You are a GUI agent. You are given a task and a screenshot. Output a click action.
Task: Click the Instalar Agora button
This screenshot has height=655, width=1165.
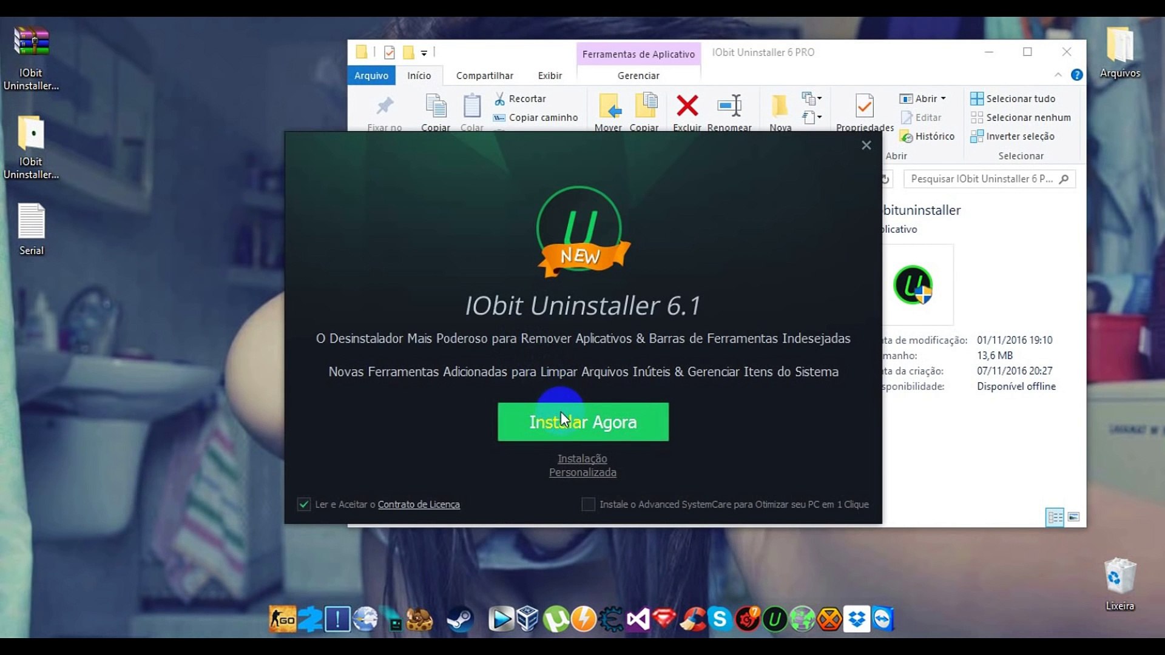[582, 422]
